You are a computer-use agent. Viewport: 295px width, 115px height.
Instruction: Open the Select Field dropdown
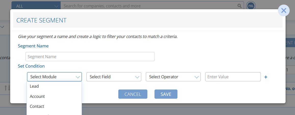114,77
